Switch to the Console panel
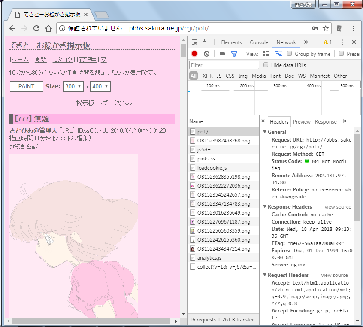The height and width of the screenshot is (327, 363). (259, 42)
